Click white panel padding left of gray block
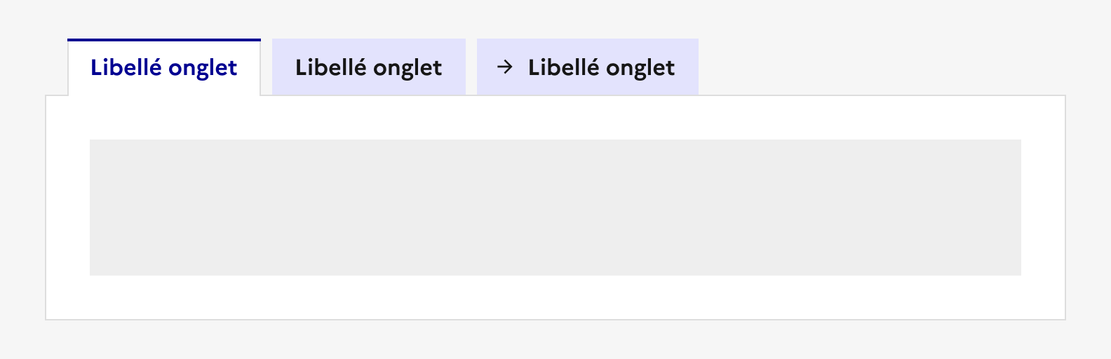The image size is (1111, 359). point(68,208)
